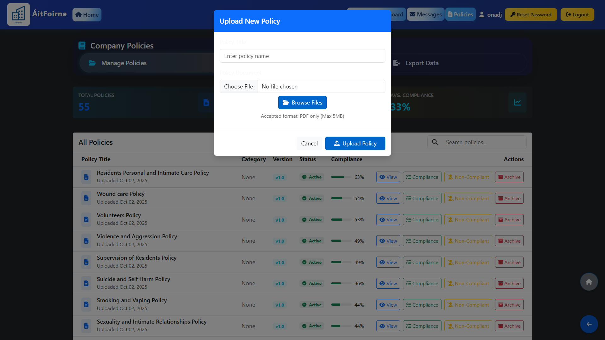View the Smoking and Vaping Policy
Image resolution: width=605 pixels, height=340 pixels.
tap(388, 305)
